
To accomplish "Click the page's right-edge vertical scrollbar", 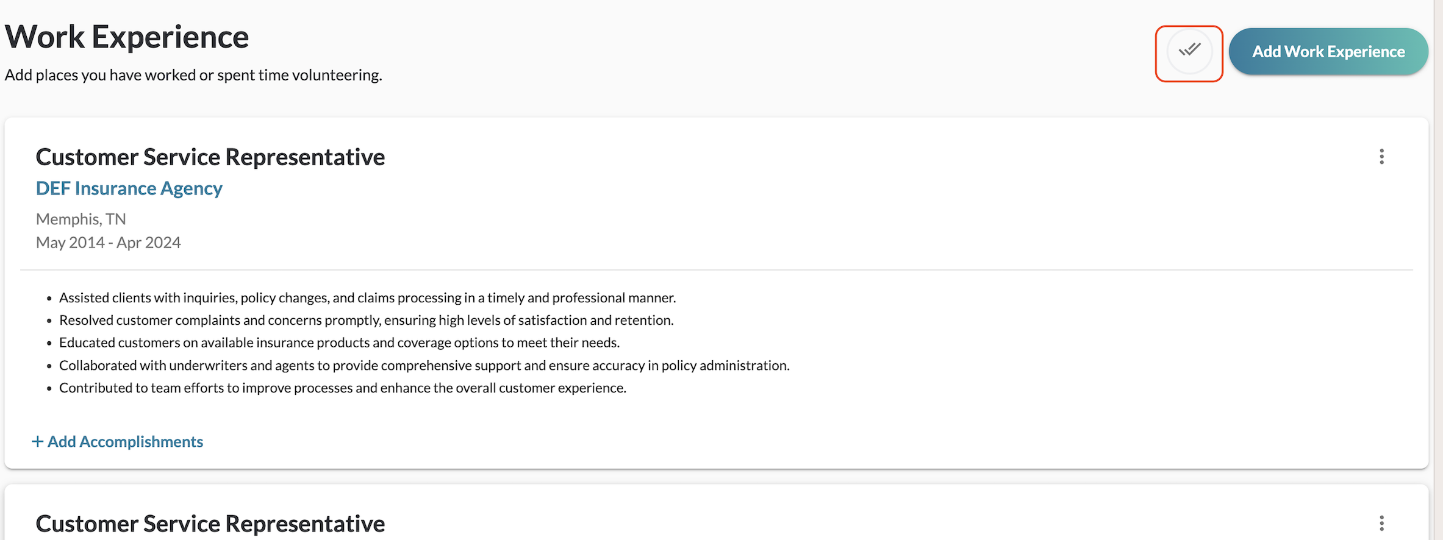I will (x=1438, y=270).
